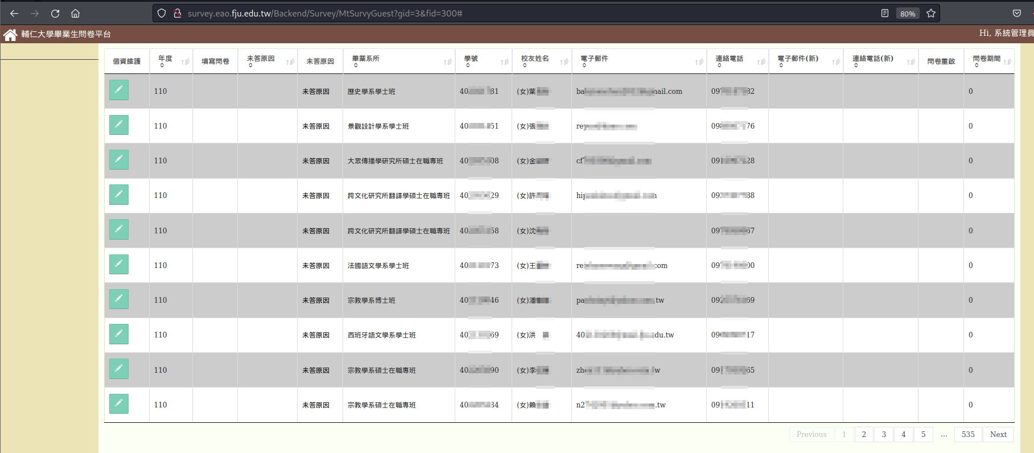Sort table by 電子郵件(新) column
The width and height of the screenshot is (1034, 453).
pos(806,61)
